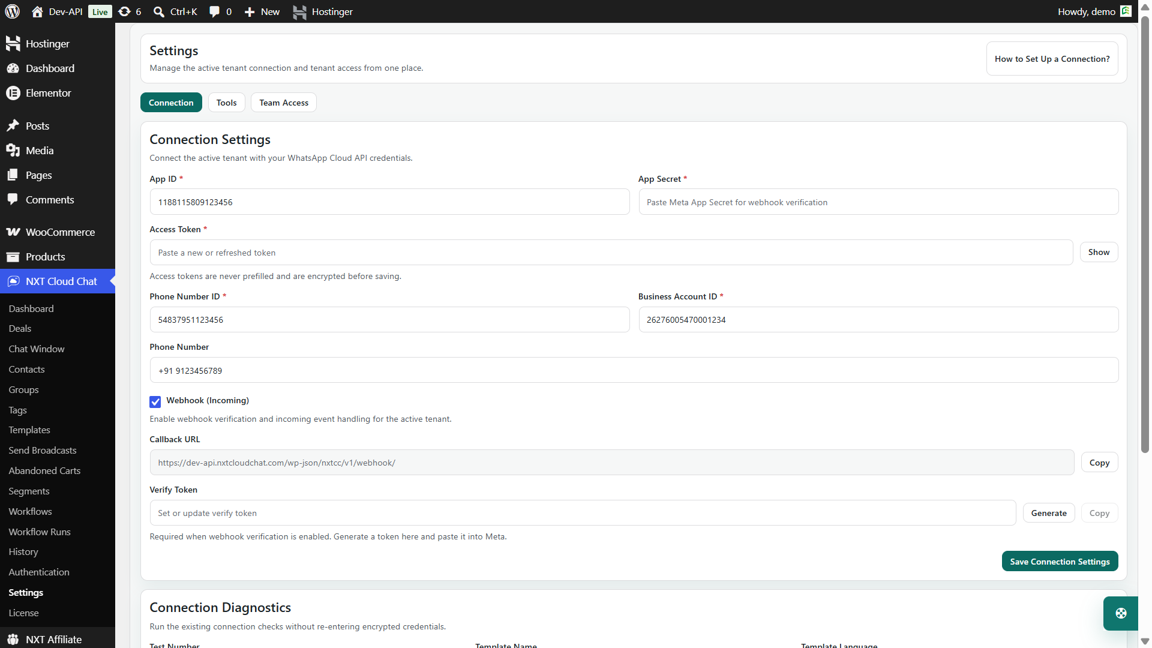
Task: Click the Live status badge
Action: tap(100, 11)
